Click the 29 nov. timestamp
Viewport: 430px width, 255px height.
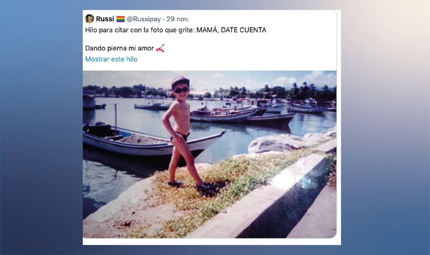pyautogui.click(x=178, y=19)
